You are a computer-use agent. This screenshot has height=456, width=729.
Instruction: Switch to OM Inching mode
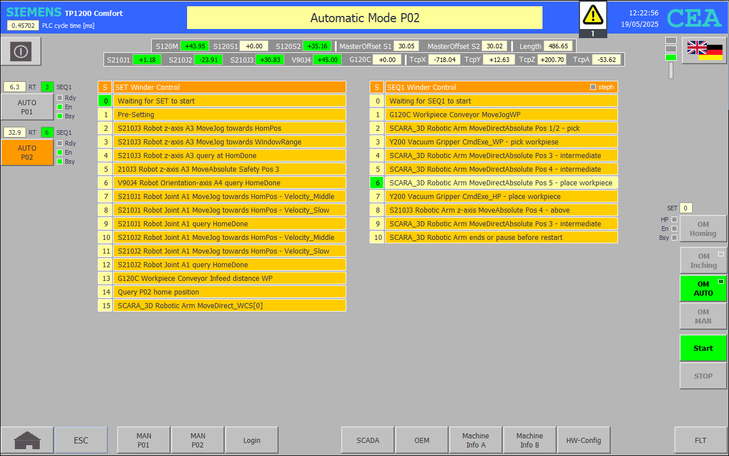coord(703,260)
